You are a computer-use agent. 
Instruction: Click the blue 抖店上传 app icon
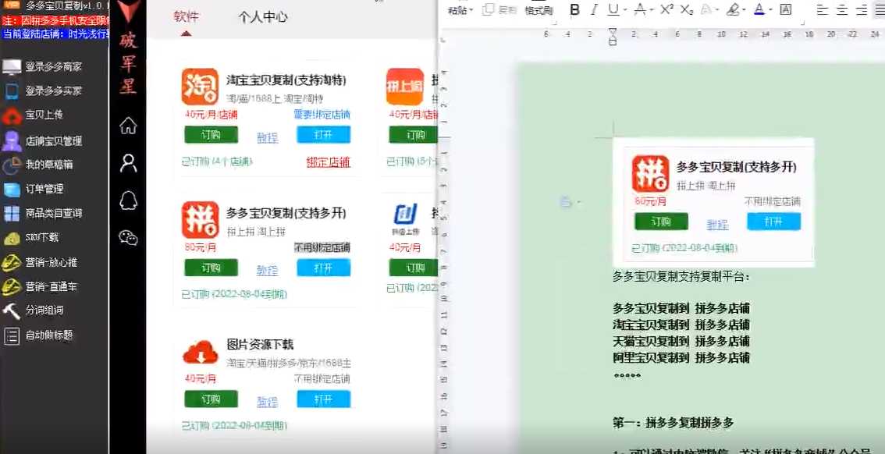click(x=405, y=219)
